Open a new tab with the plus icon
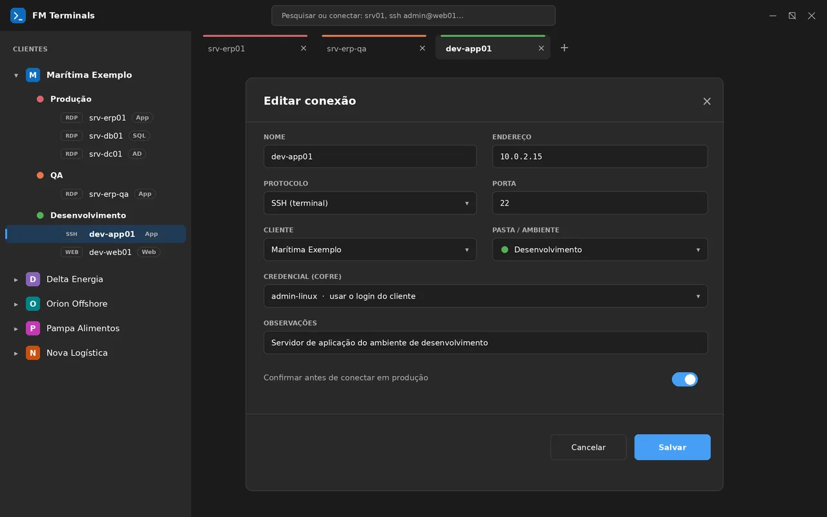This screenshot has height=517, width=827. click(x=564, y=48)
